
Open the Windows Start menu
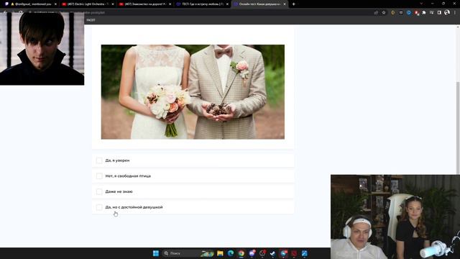click(156, 253)
